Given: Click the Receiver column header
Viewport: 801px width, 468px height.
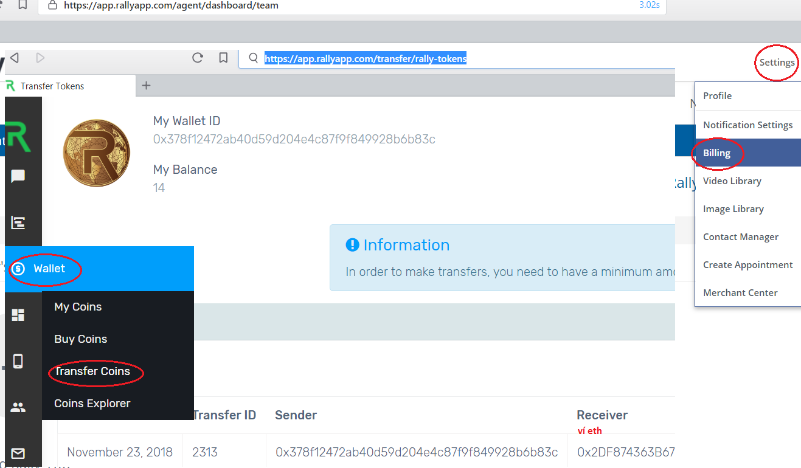Looking at the screenshot, I should pos(602,415).
